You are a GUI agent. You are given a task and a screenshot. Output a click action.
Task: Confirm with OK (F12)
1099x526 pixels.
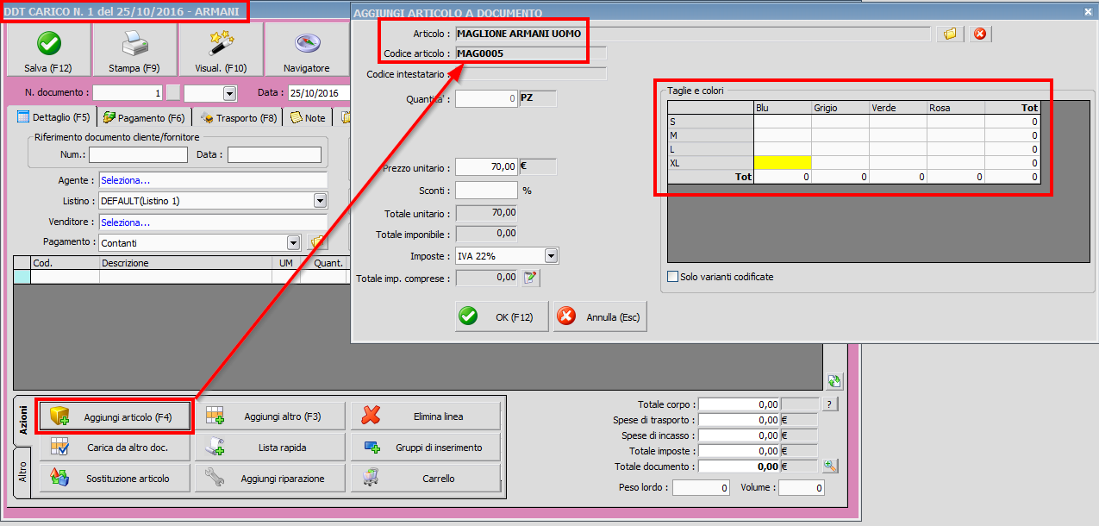(502, 316)
